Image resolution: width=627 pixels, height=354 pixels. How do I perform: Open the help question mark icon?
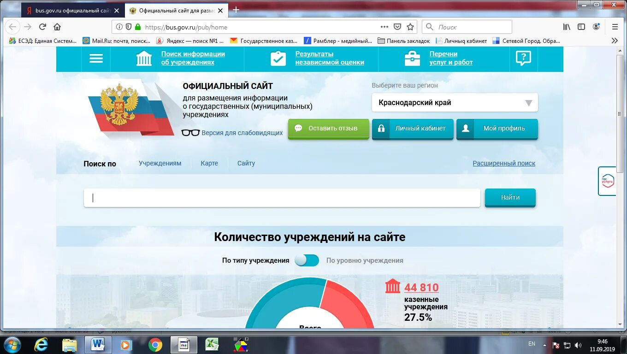[x=523, y=58]
